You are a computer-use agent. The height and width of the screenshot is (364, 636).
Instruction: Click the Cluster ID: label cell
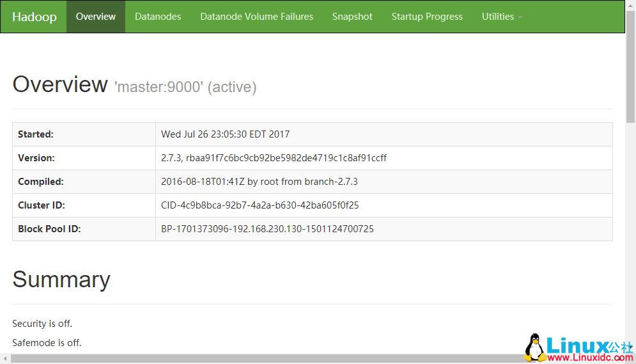click(84, 205)
